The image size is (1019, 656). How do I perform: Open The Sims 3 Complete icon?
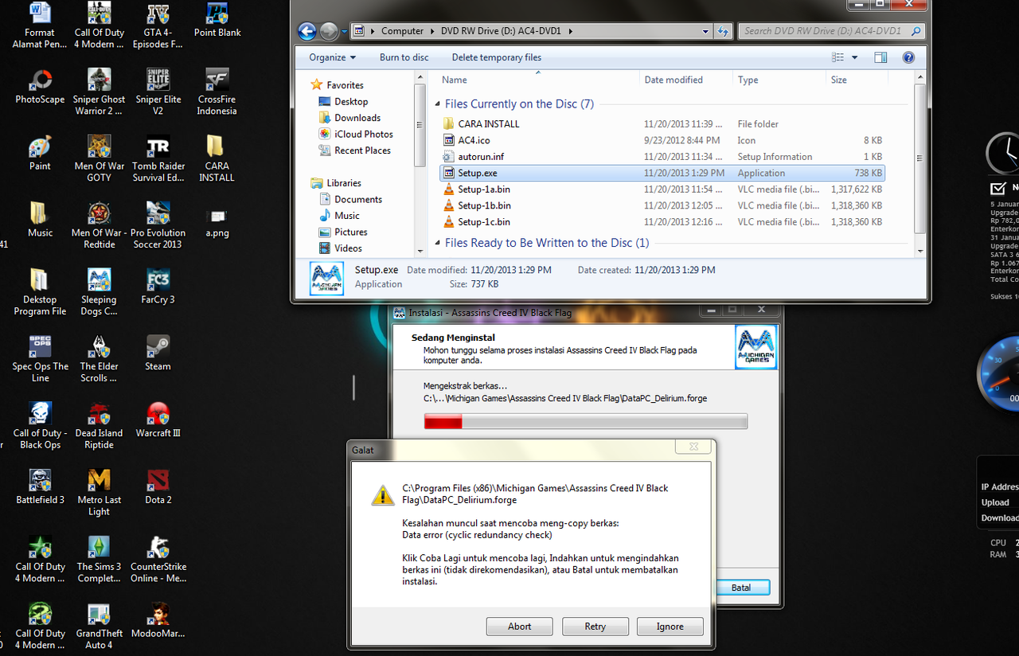(100, 560)
